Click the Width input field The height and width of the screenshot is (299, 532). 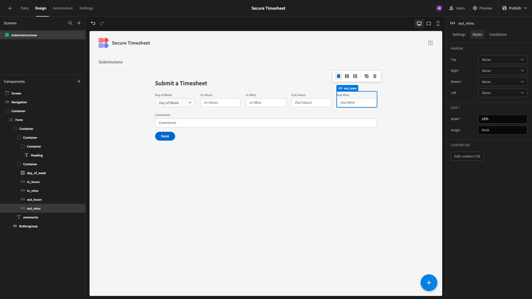pos(503,119)
